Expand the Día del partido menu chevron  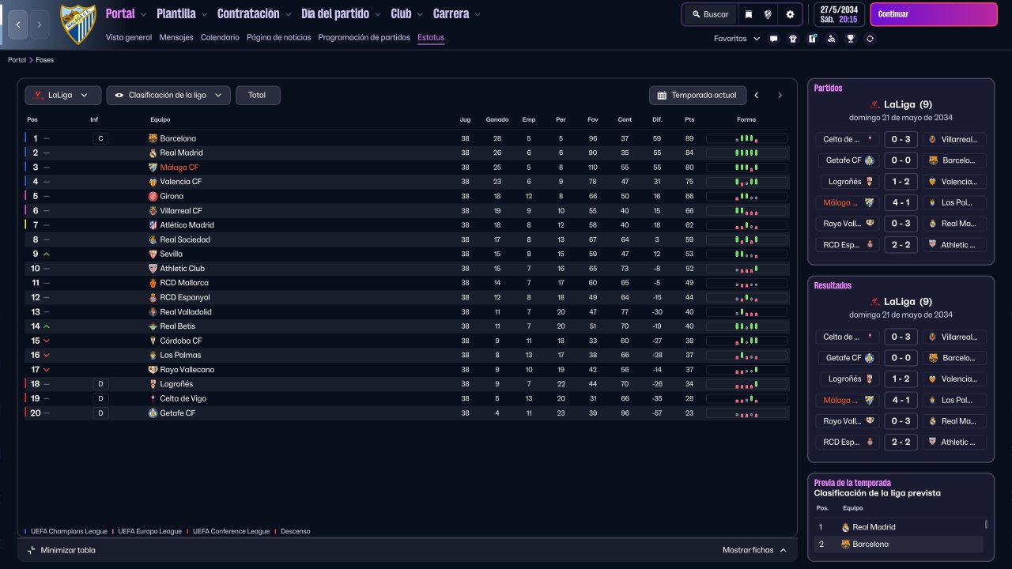click(x=379, y=14)
